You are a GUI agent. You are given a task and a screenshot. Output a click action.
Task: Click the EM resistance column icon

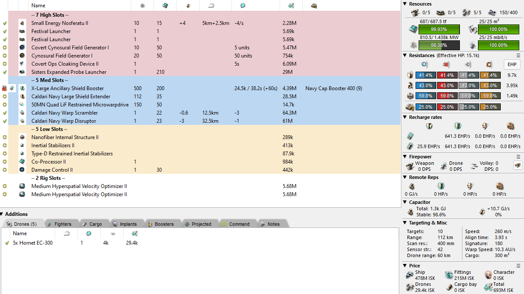point(424,64)
